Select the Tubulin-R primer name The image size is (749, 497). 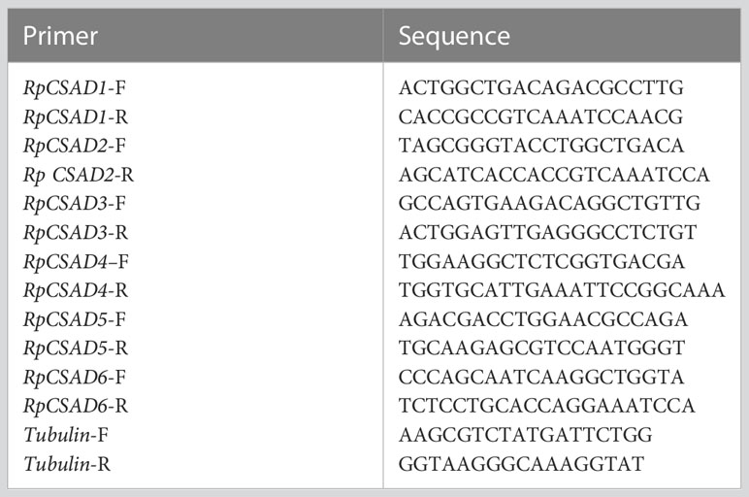click(67, 464)
